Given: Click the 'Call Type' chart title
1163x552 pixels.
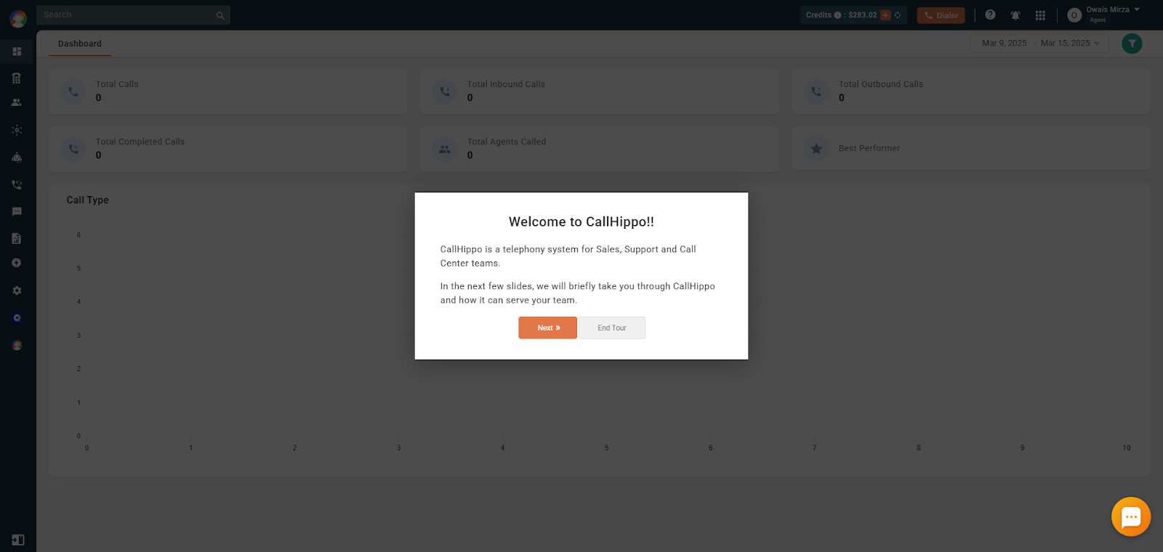Looking at the screenshot, I should [x=87, y=200].
